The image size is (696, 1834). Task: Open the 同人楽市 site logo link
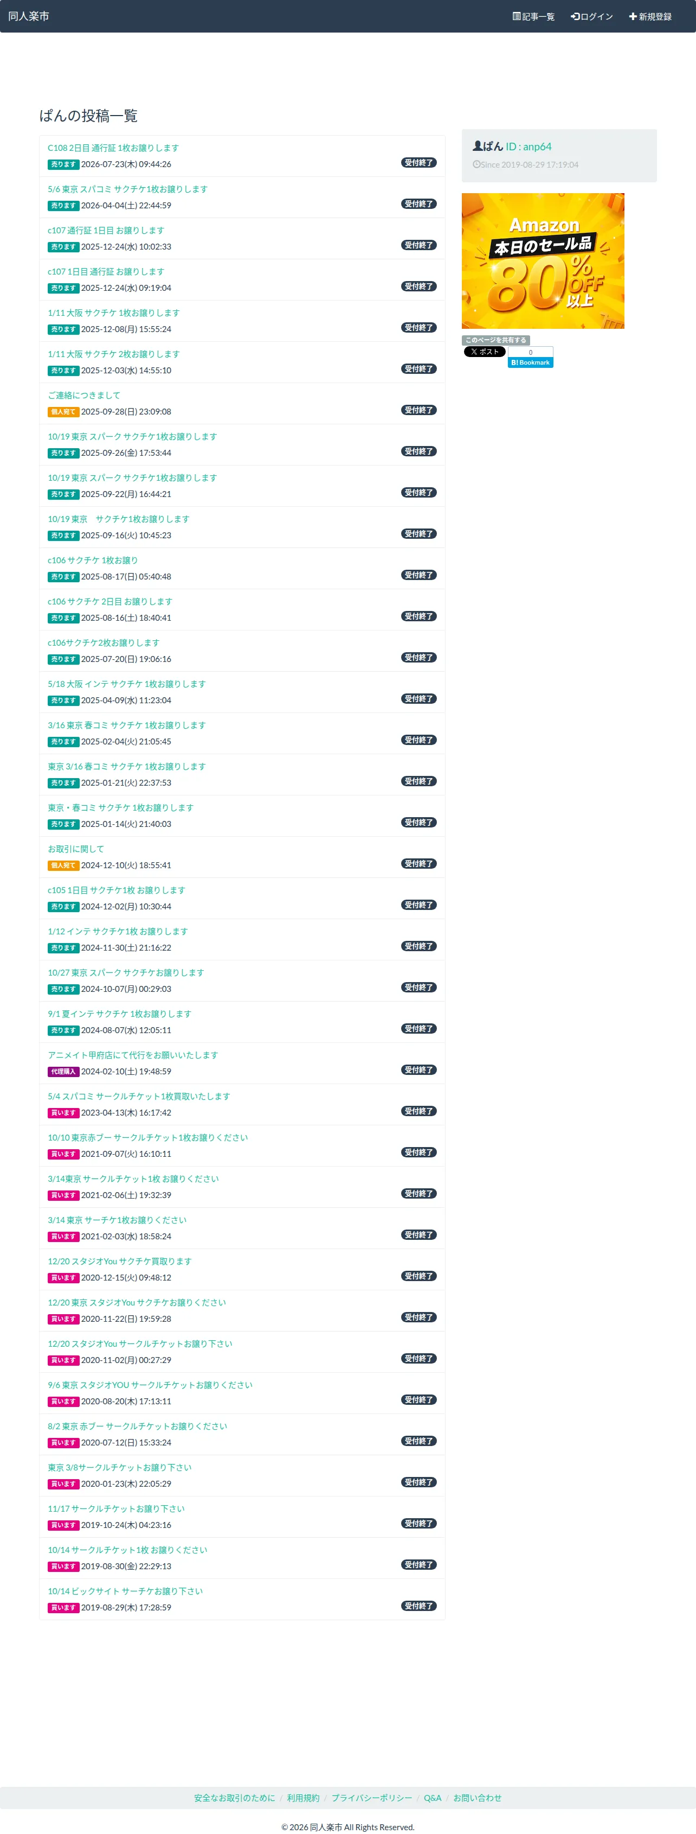coord(28,16)
